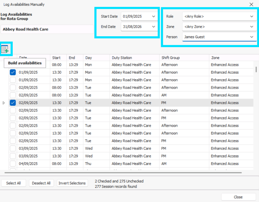Click the Invert Selections button
Viewport: 259px width, 202px height.
[72, 183]
